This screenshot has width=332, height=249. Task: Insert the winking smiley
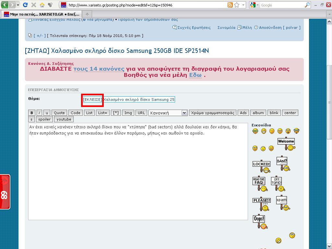(272, 131)
